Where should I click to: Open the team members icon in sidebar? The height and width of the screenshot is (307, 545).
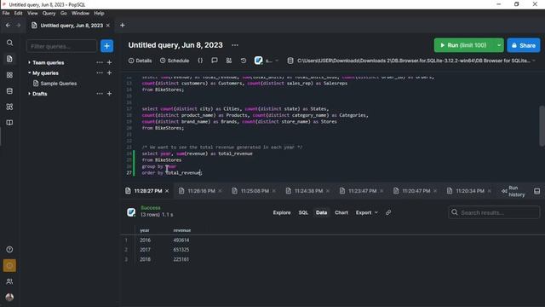[9, 281]
